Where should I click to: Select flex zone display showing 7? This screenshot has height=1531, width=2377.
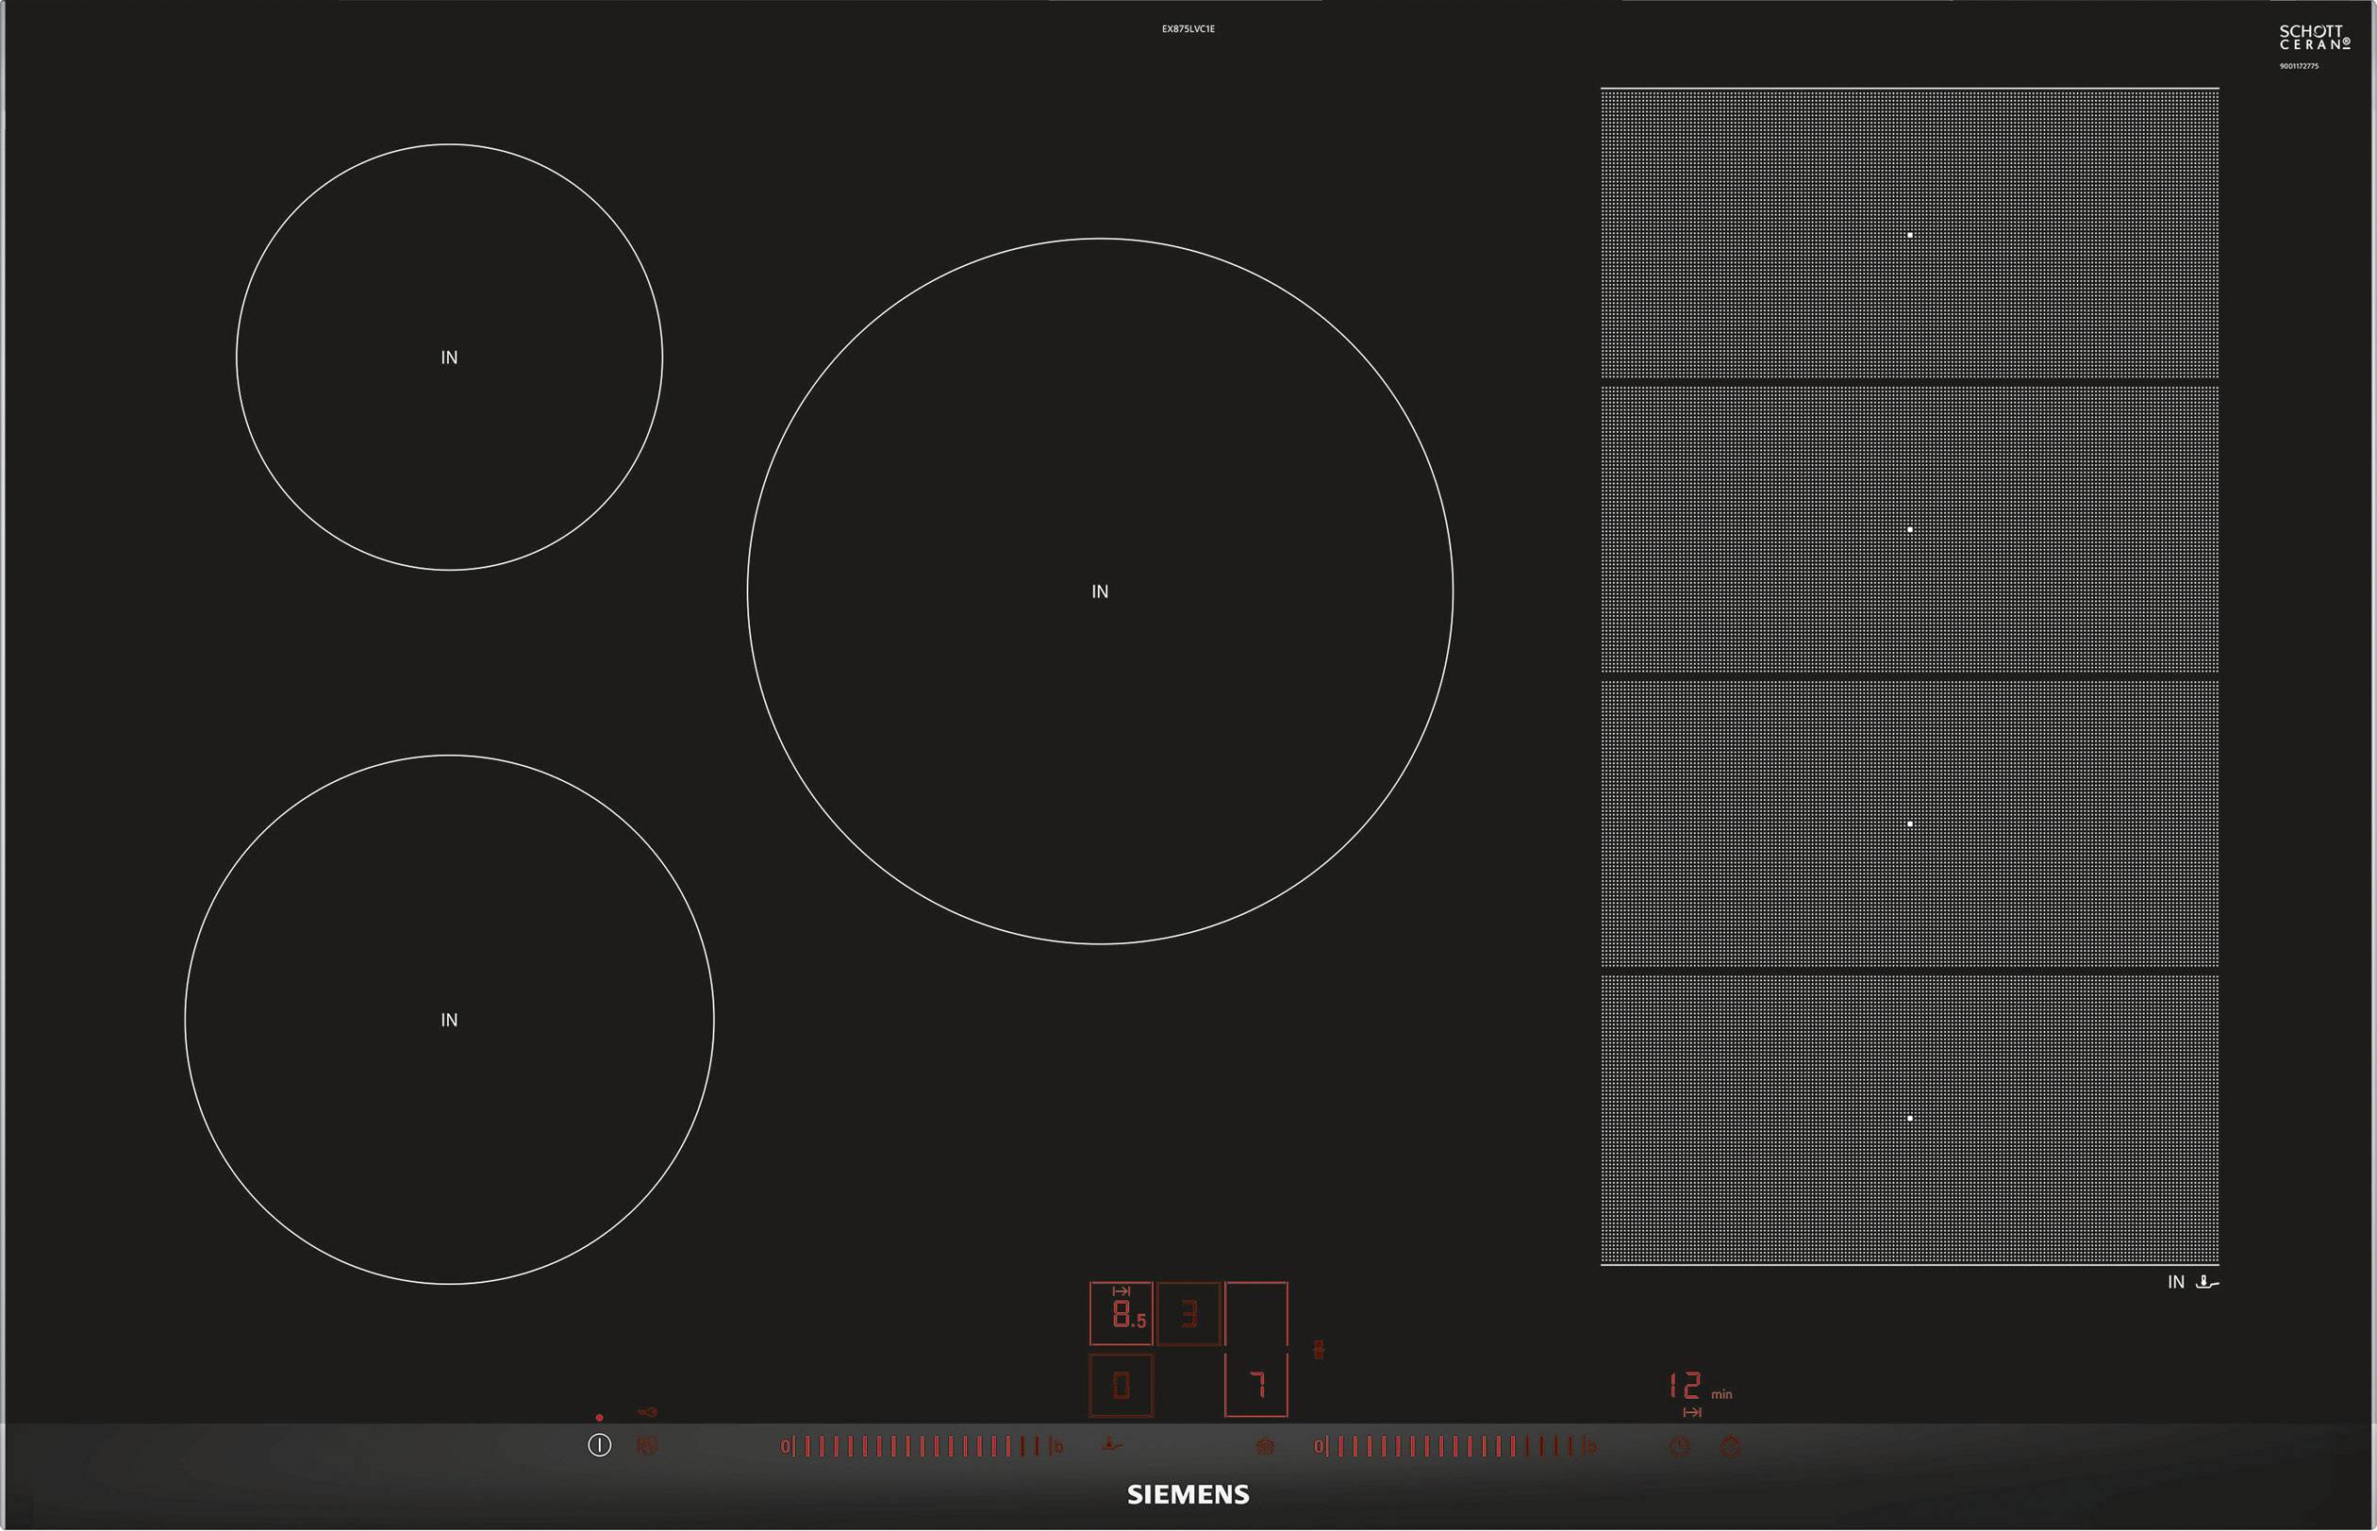pos(1256,1385)
